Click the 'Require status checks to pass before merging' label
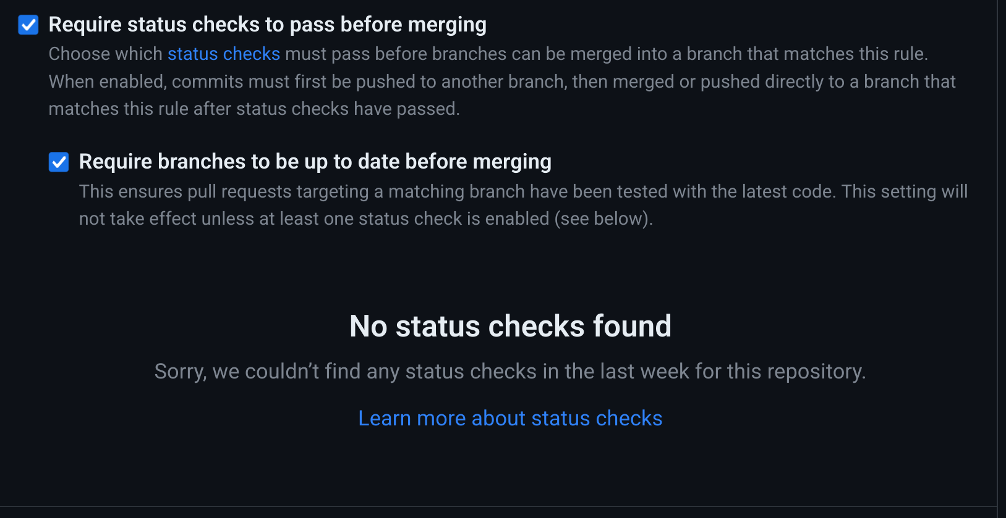This screenshot has width=1006, height=518. point(267,25)
